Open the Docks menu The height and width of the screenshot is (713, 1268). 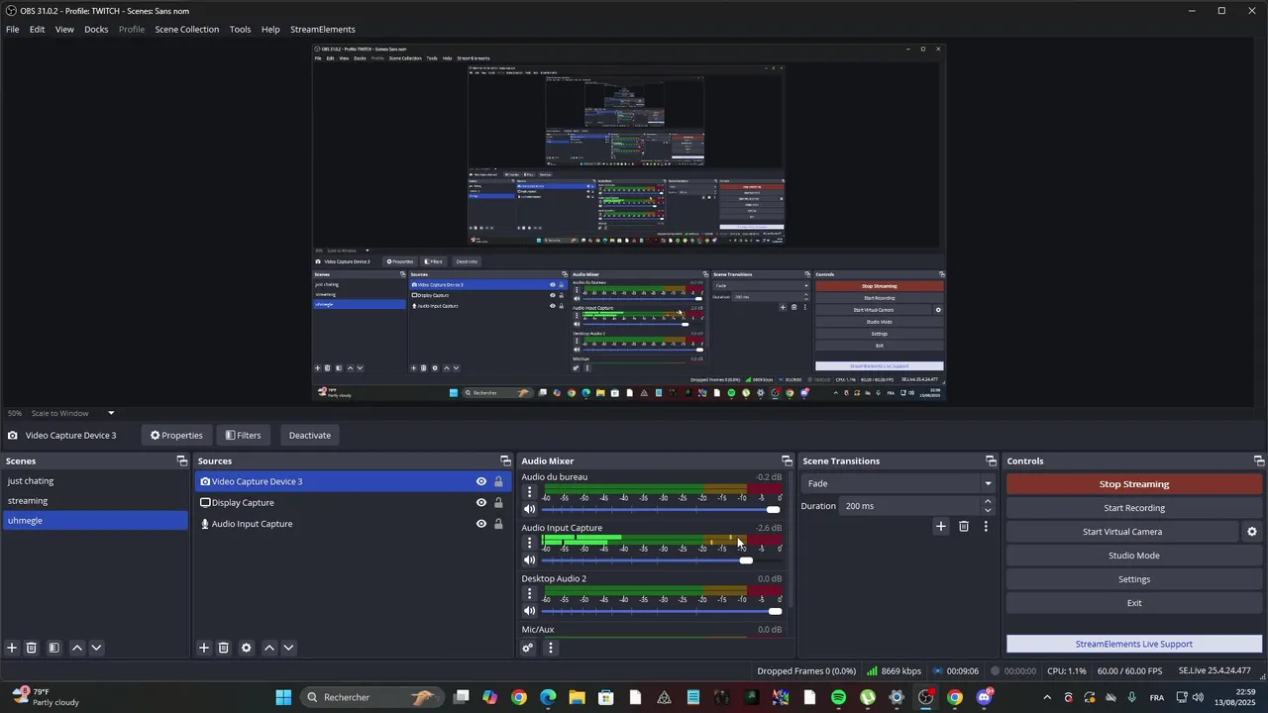coord(96,30)
